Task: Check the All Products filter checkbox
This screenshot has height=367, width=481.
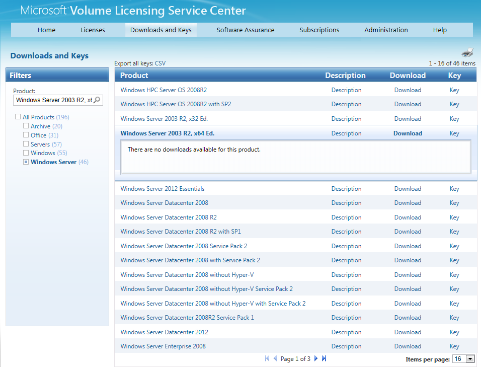Action: (x=18, y=117)
